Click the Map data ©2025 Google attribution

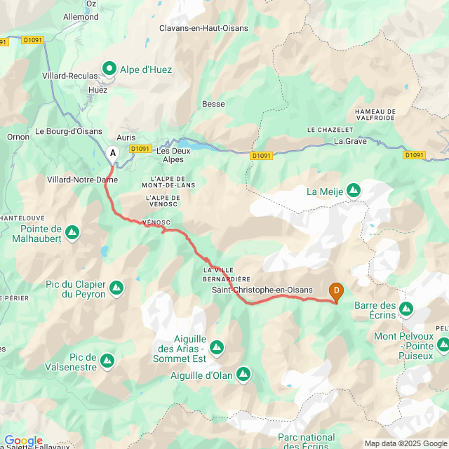(x=406, y=443)
